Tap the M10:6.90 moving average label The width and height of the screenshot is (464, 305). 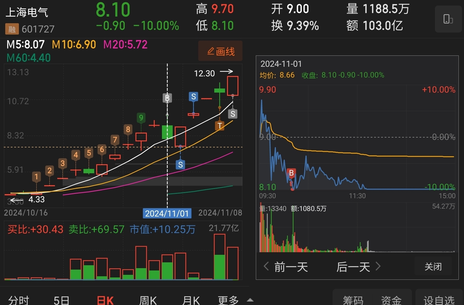74,44
